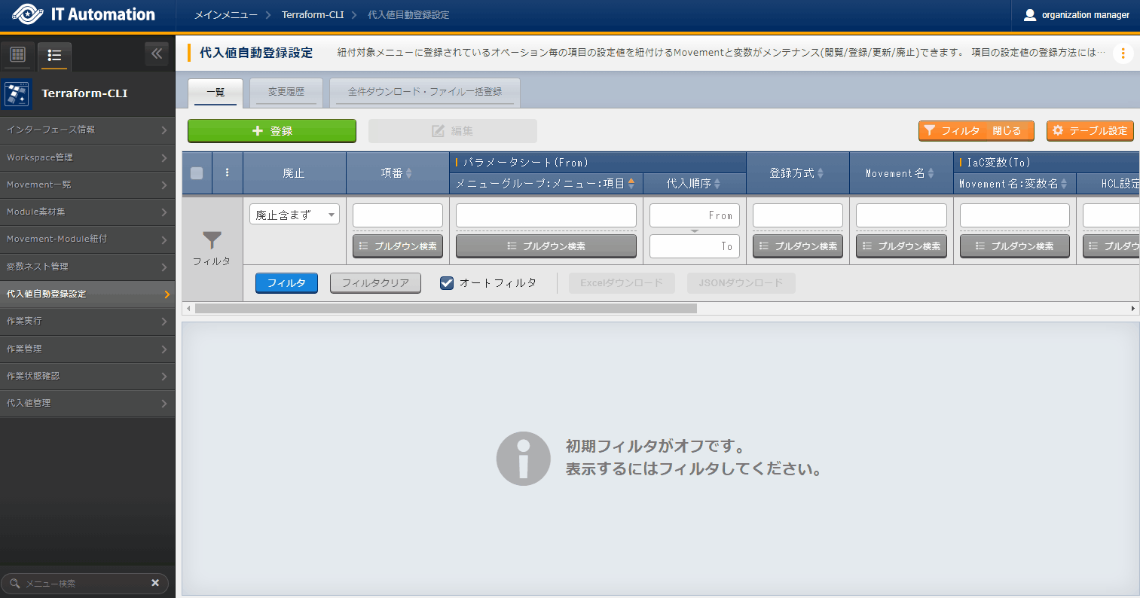Switch to the 変更履歴 tab

(286, 92)
